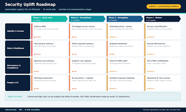Click the Data & Resilience row label
This screenshot has width=186, height=112.
(x=18, y=48)
